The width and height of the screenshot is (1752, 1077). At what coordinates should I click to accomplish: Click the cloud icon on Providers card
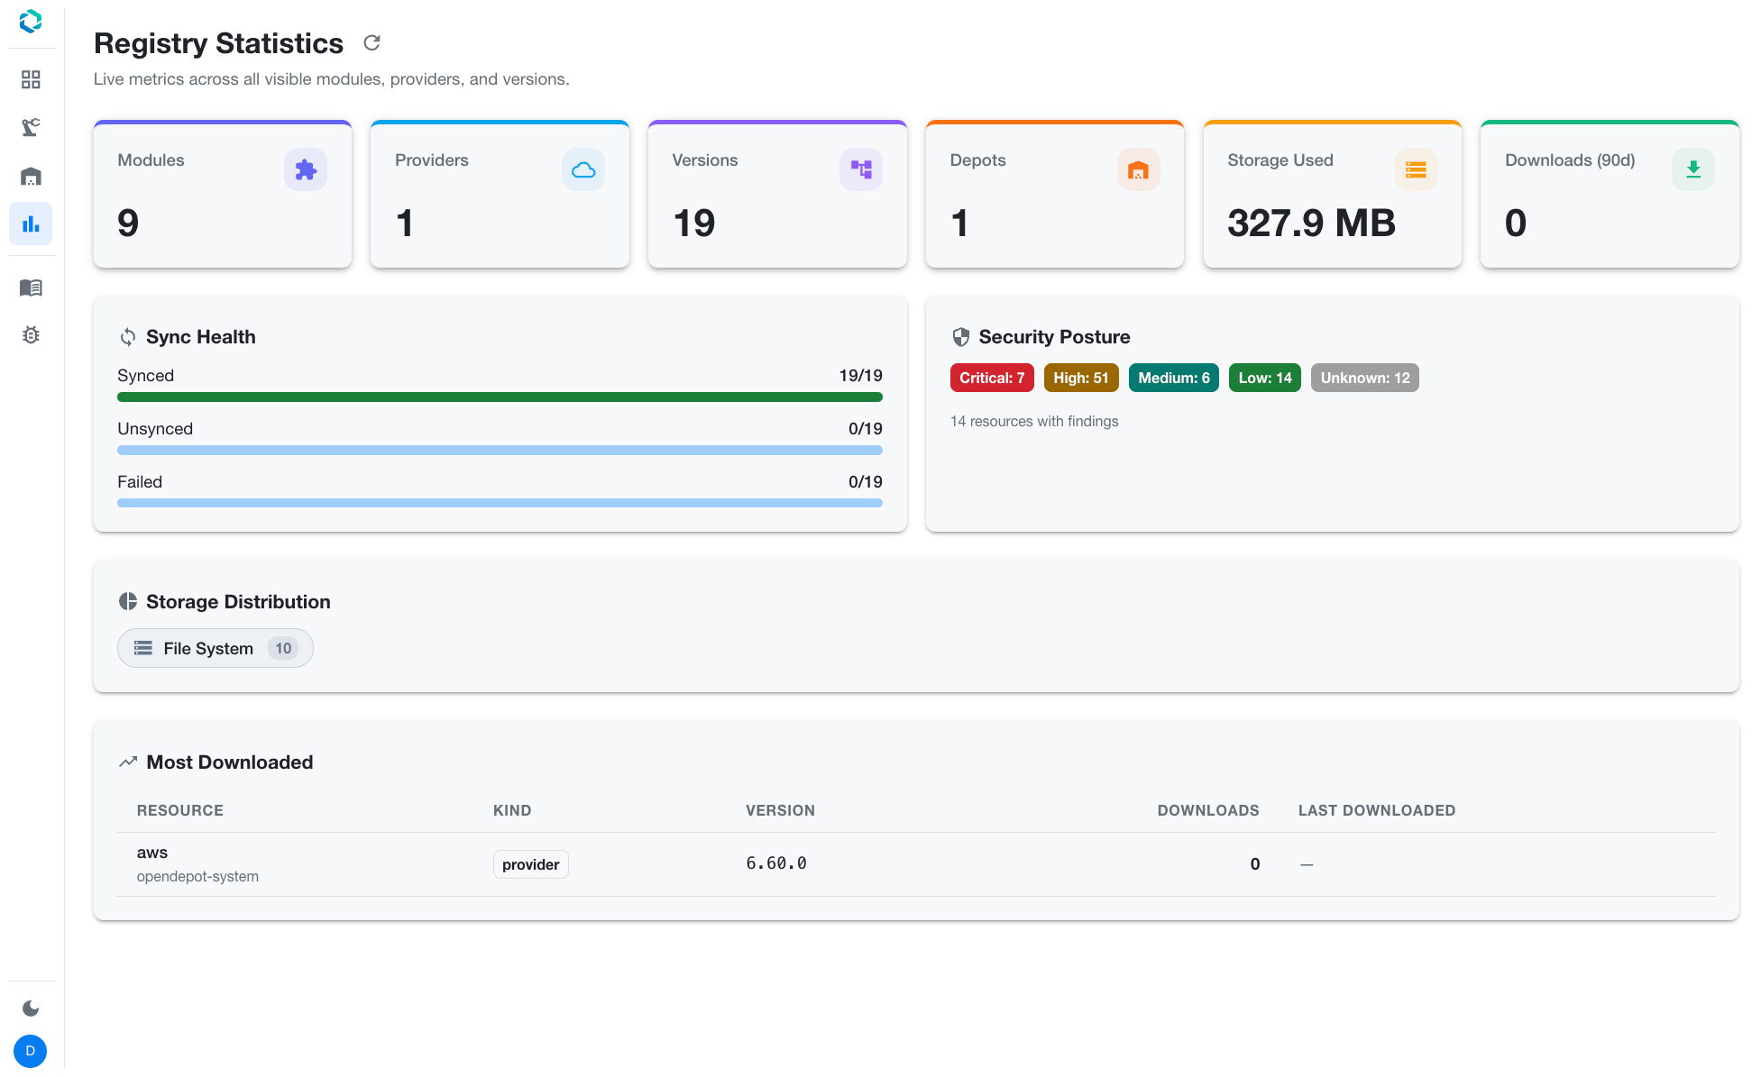click(583, 169)
